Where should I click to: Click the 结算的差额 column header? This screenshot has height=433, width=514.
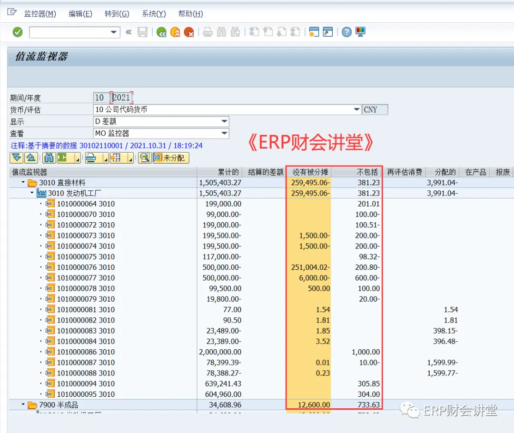(265, 172)
